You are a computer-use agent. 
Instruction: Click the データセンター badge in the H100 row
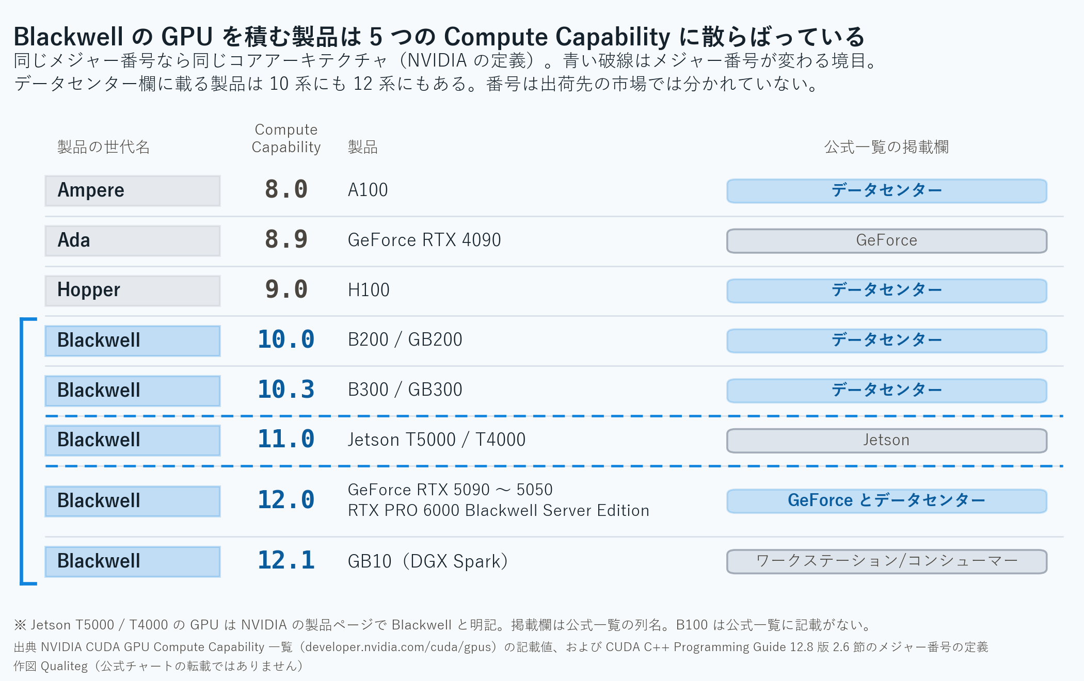[x=887, y=291]
